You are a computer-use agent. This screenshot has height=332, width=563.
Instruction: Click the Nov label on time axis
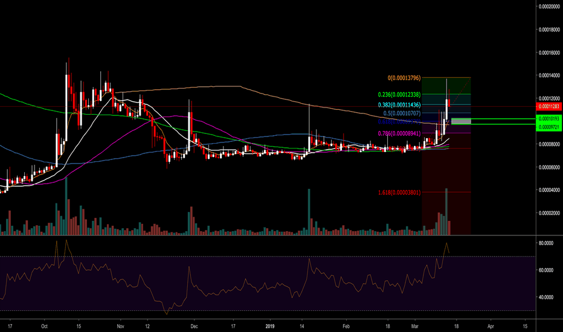121,326
